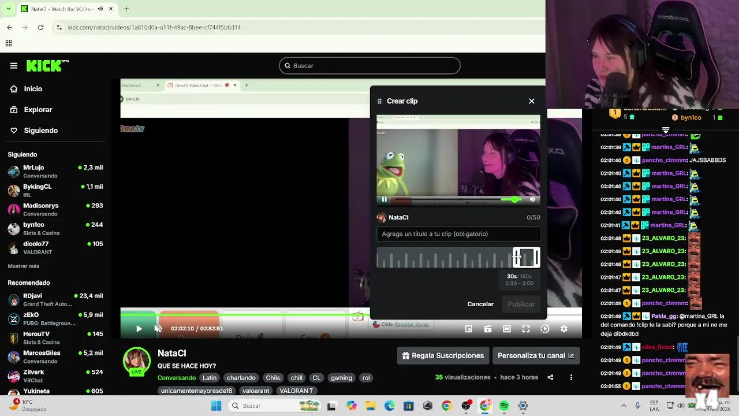Open the player settings gear
This screenshot has height=416, width=739.
click(564, 329)
